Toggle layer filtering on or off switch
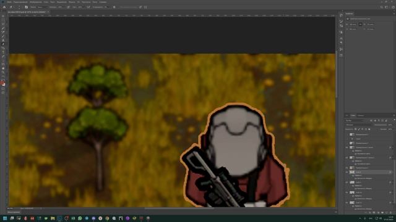The height and width of the screenshot is (222, 396). point(395,120)
